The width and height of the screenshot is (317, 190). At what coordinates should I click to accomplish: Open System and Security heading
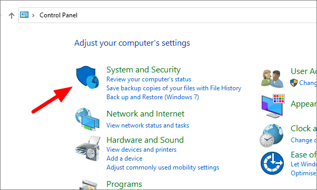144,70
